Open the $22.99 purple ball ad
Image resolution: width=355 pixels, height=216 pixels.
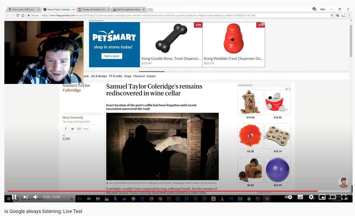tap(277, 170)
